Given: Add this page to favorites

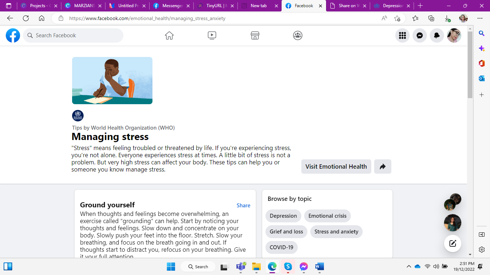Looking at the screenshot, I should click(x=397, y=18).
